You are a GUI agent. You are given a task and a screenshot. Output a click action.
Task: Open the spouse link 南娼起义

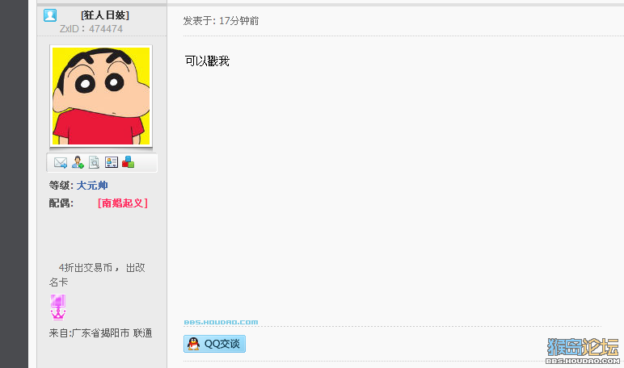123,203
